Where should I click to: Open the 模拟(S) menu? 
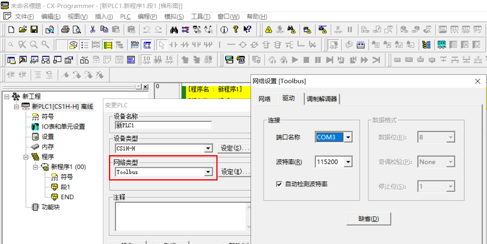coord(174,16)
